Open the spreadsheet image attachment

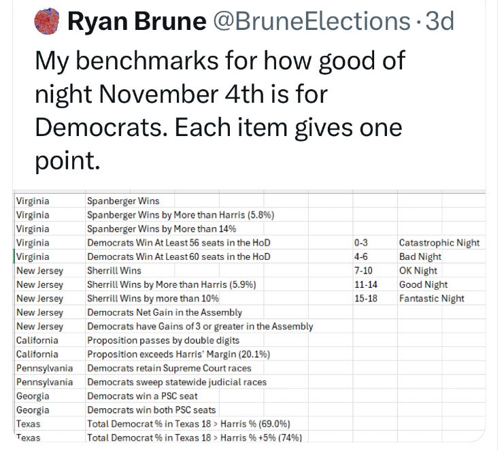250,318
